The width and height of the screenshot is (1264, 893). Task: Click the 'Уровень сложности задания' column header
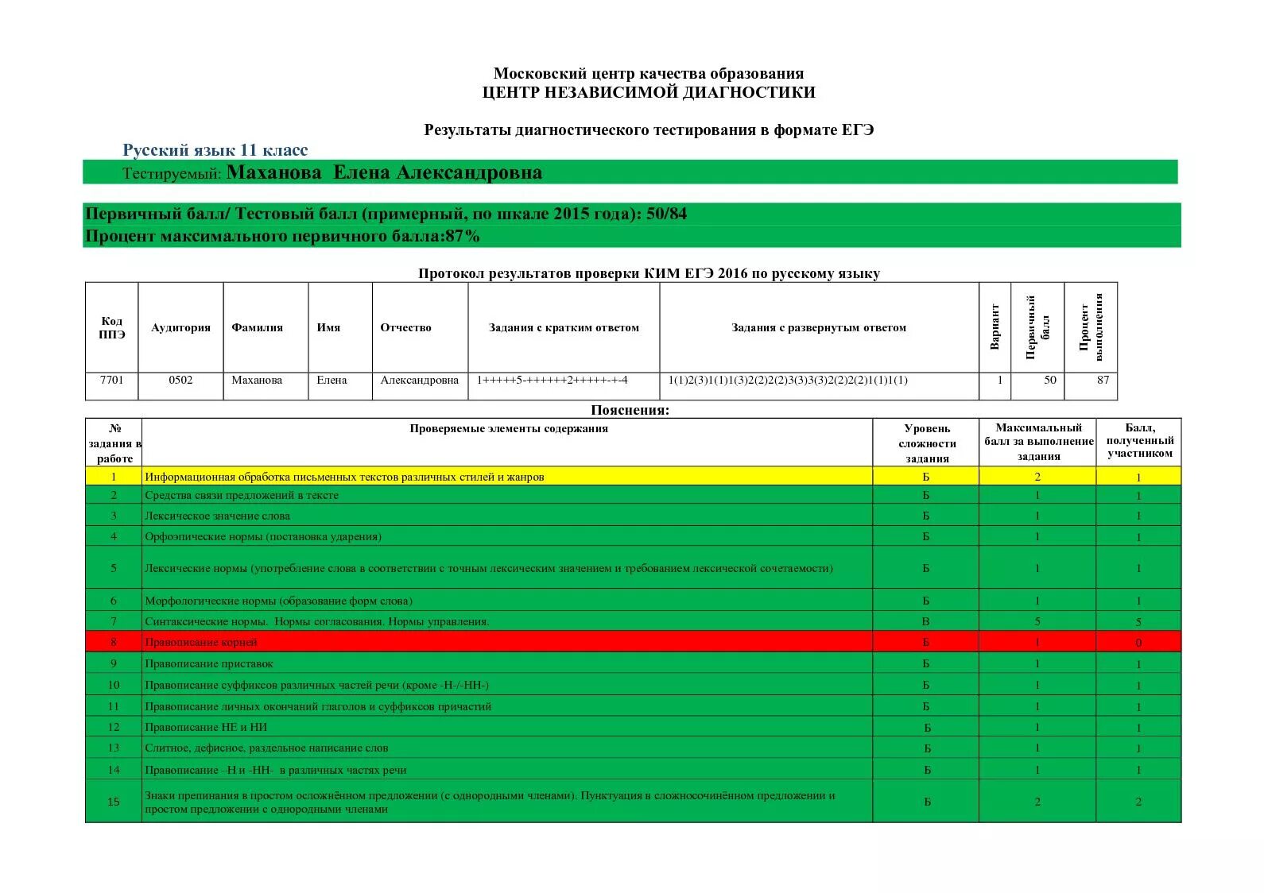926,443
